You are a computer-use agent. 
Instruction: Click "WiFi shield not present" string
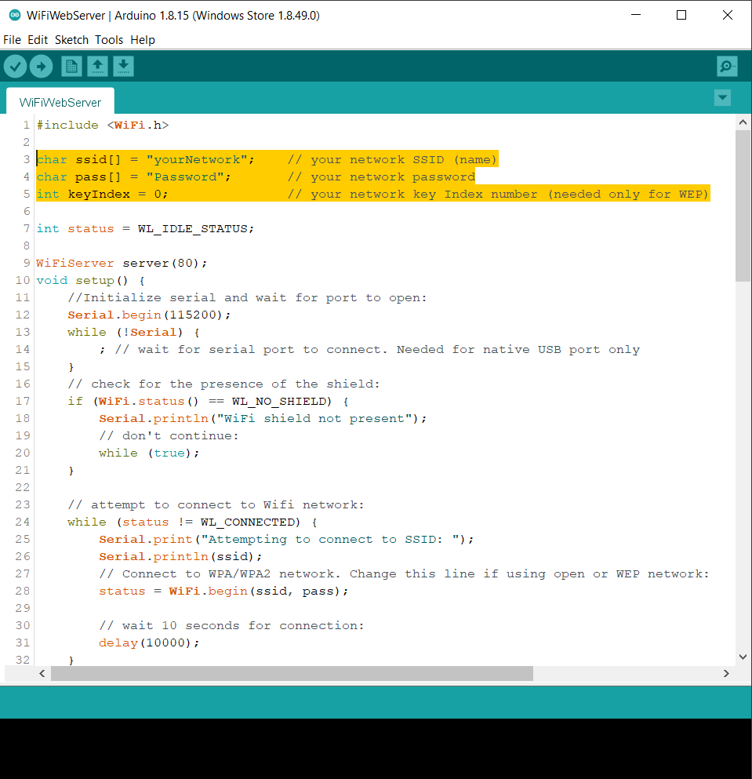tap(315, 418)
